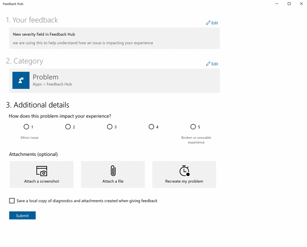Select severity rating 1
This screenshot has width=307, height=247.
(x=26, y=127)
